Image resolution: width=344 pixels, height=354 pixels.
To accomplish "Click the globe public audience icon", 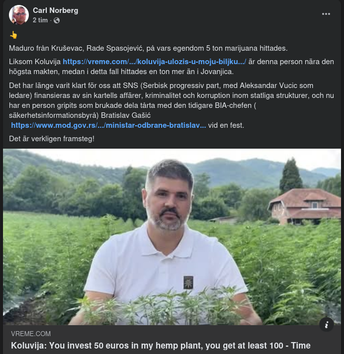I will (57, 20).
